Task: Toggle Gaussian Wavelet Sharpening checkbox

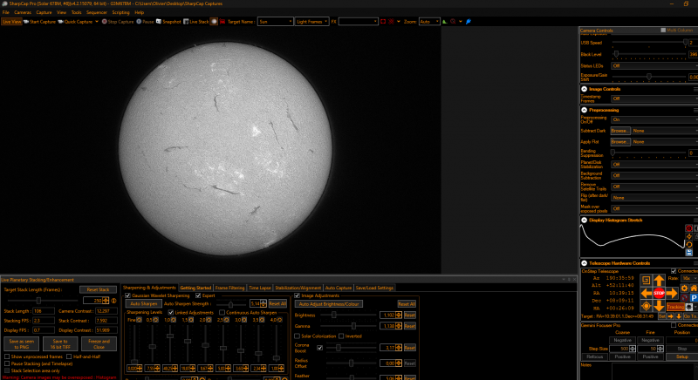Action: click(127, 295)
